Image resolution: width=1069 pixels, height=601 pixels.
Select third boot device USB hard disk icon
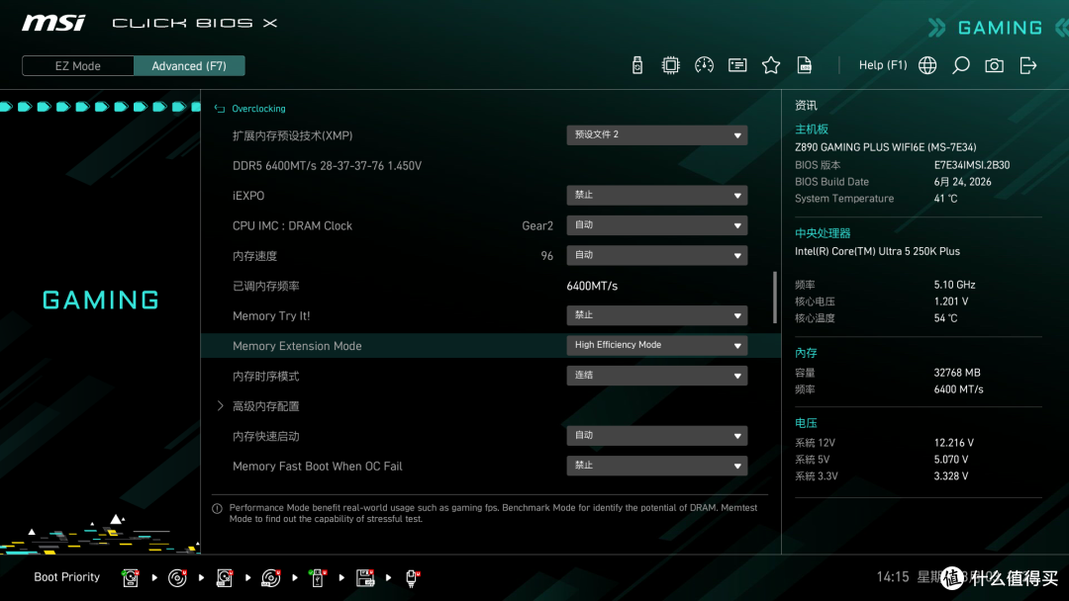pos(225,578)
